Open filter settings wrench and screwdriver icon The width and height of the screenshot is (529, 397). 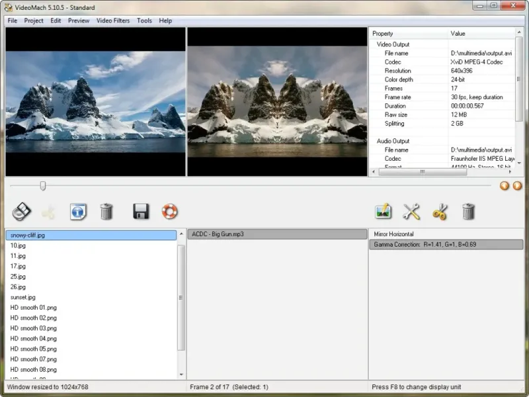point(411,212)
